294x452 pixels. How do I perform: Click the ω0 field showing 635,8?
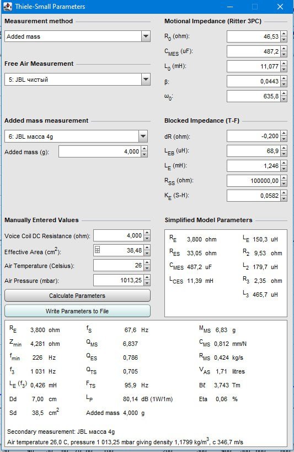(254, 96)
